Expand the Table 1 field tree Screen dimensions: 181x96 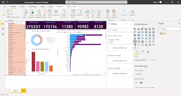pyautogui.click(x=159, y=33)
